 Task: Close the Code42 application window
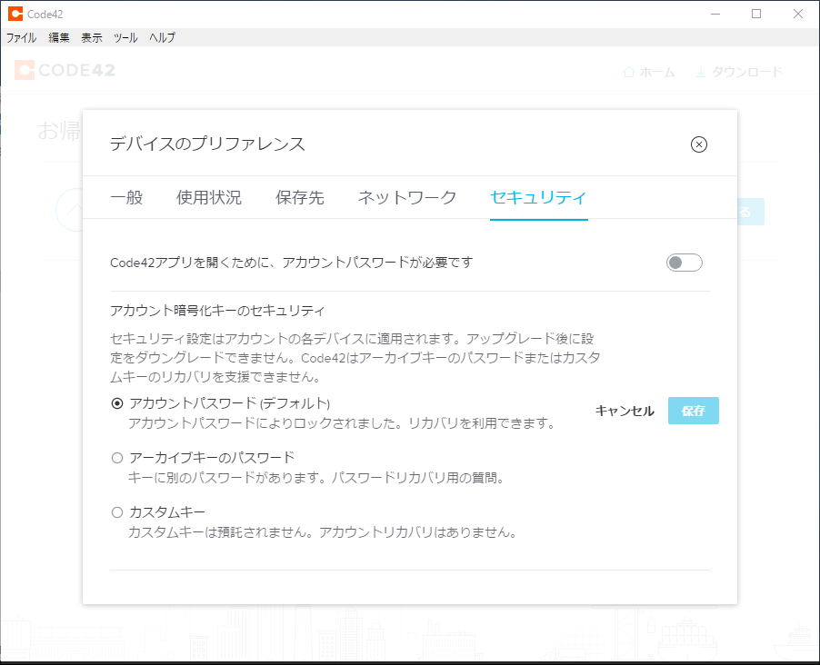[798, 15]
